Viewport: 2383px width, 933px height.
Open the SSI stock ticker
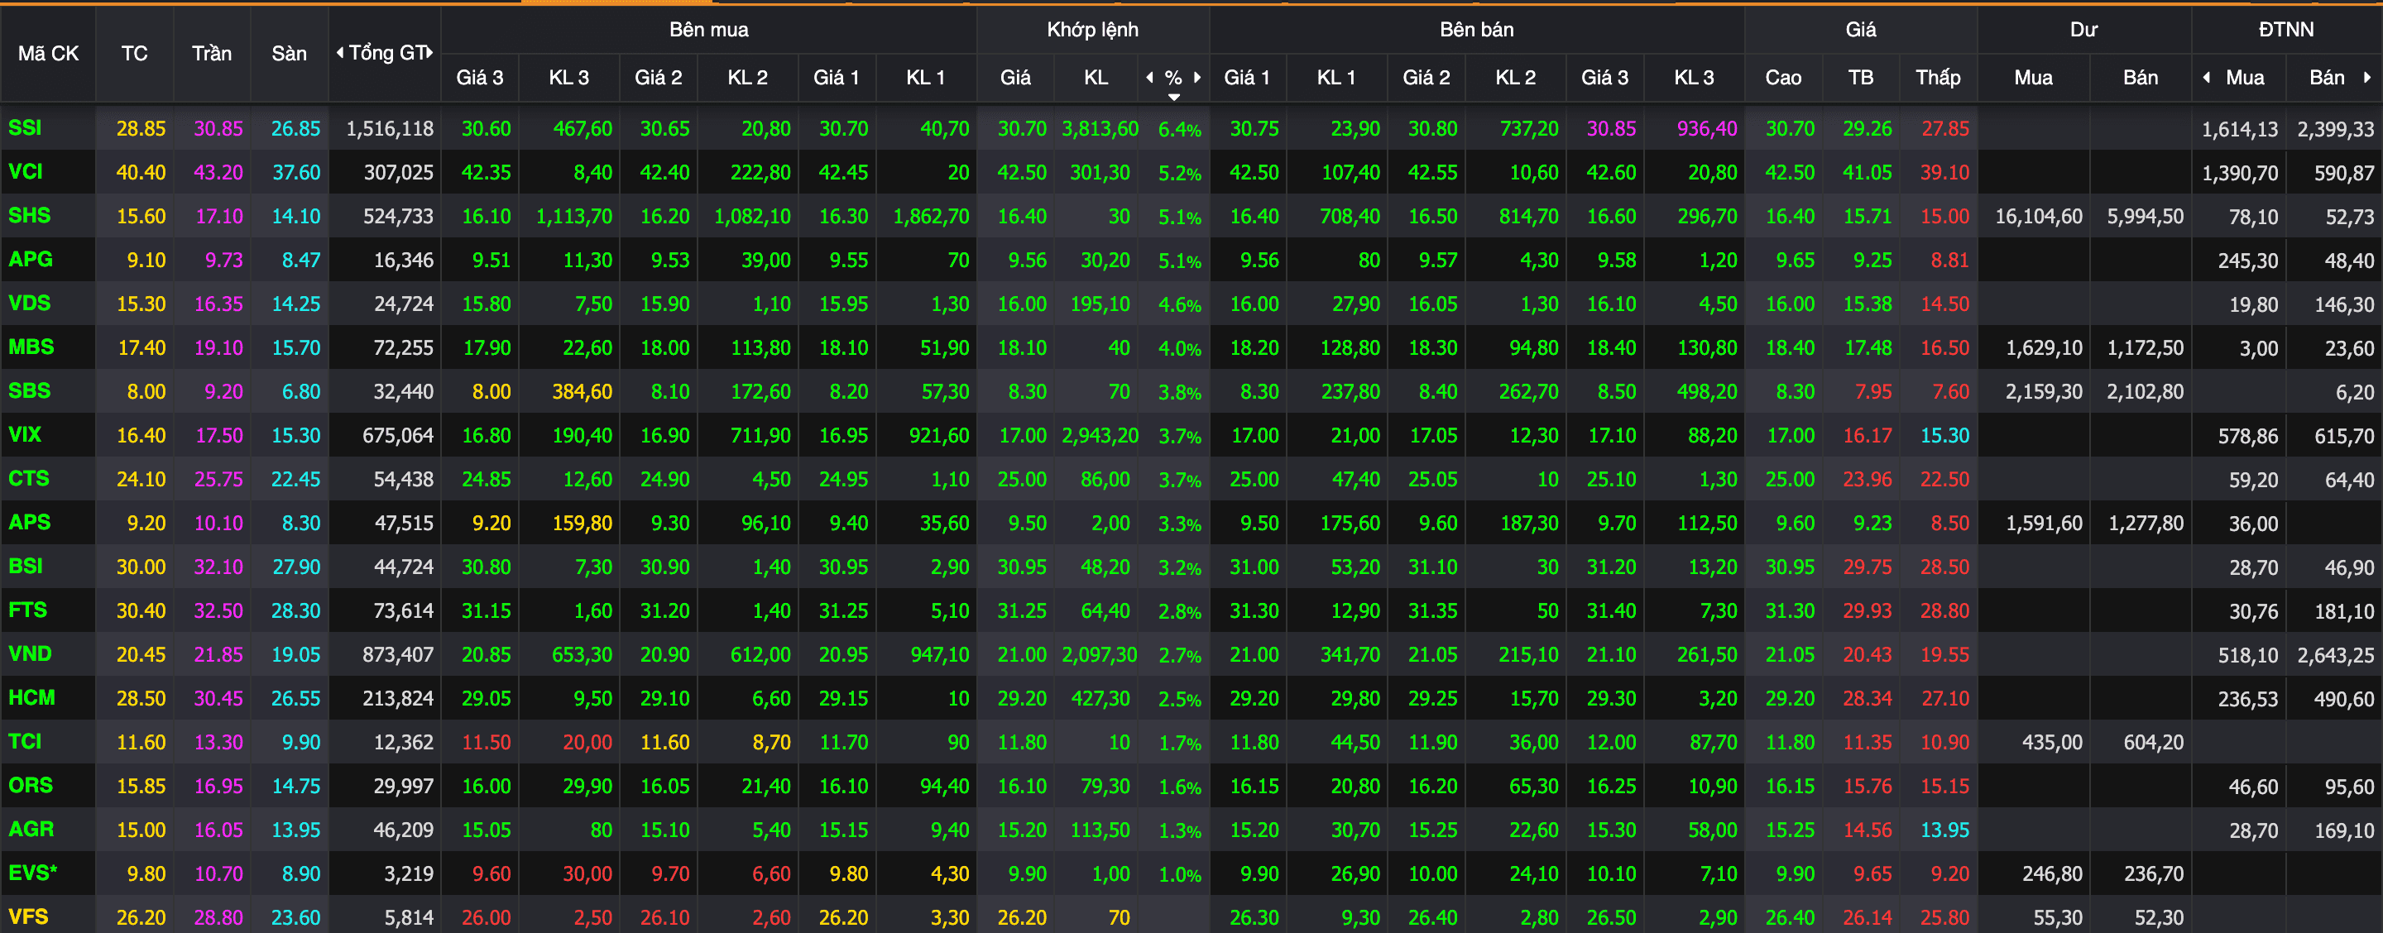point(25,127)
